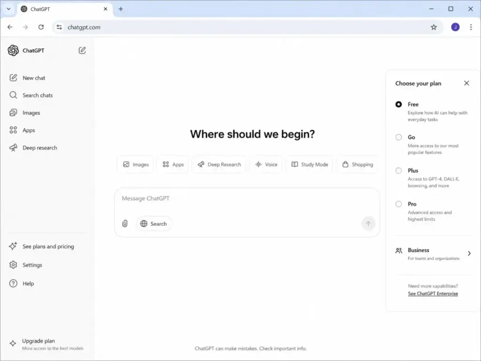
Task: Click the Apps chip below the heading
Action: (173, 165)
